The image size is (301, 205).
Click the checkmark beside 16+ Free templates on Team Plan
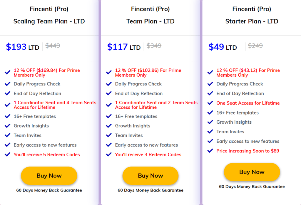tap(109, 116)
